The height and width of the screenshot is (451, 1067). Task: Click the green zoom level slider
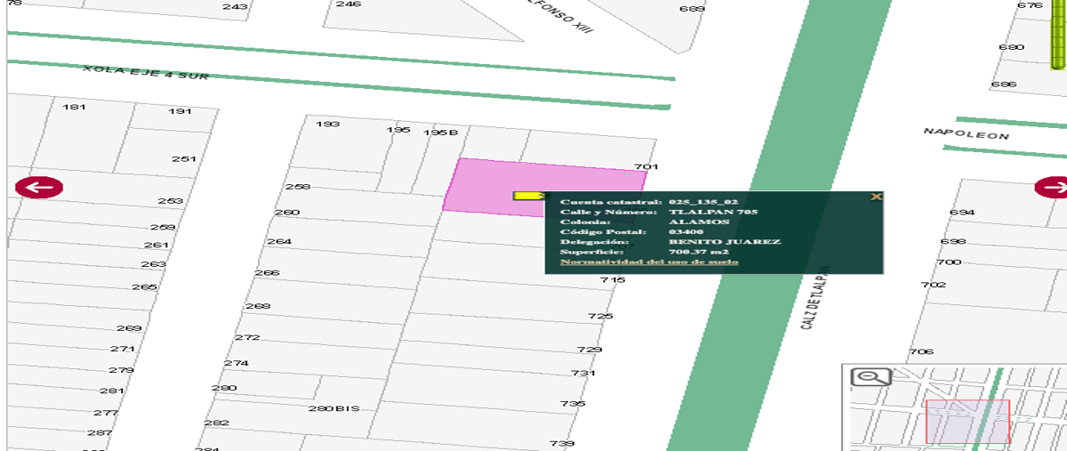tap(1056, 34)
